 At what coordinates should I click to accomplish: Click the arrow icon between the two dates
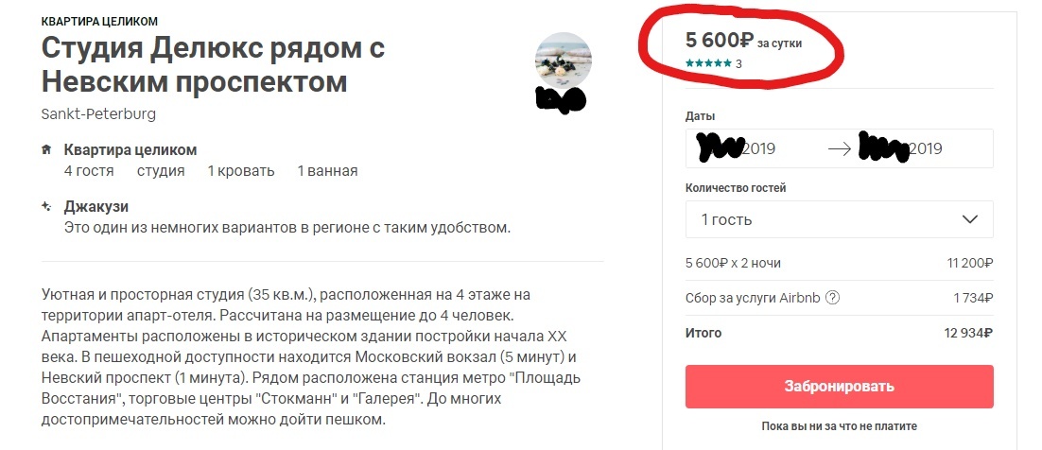point(839,148)
